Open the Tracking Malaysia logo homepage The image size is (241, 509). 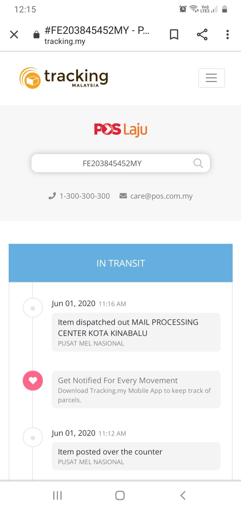64,78
